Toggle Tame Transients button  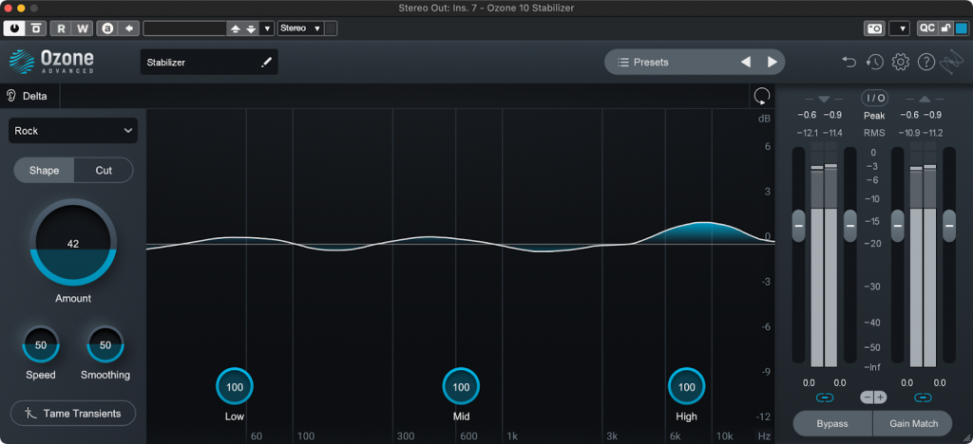point(73,413)
